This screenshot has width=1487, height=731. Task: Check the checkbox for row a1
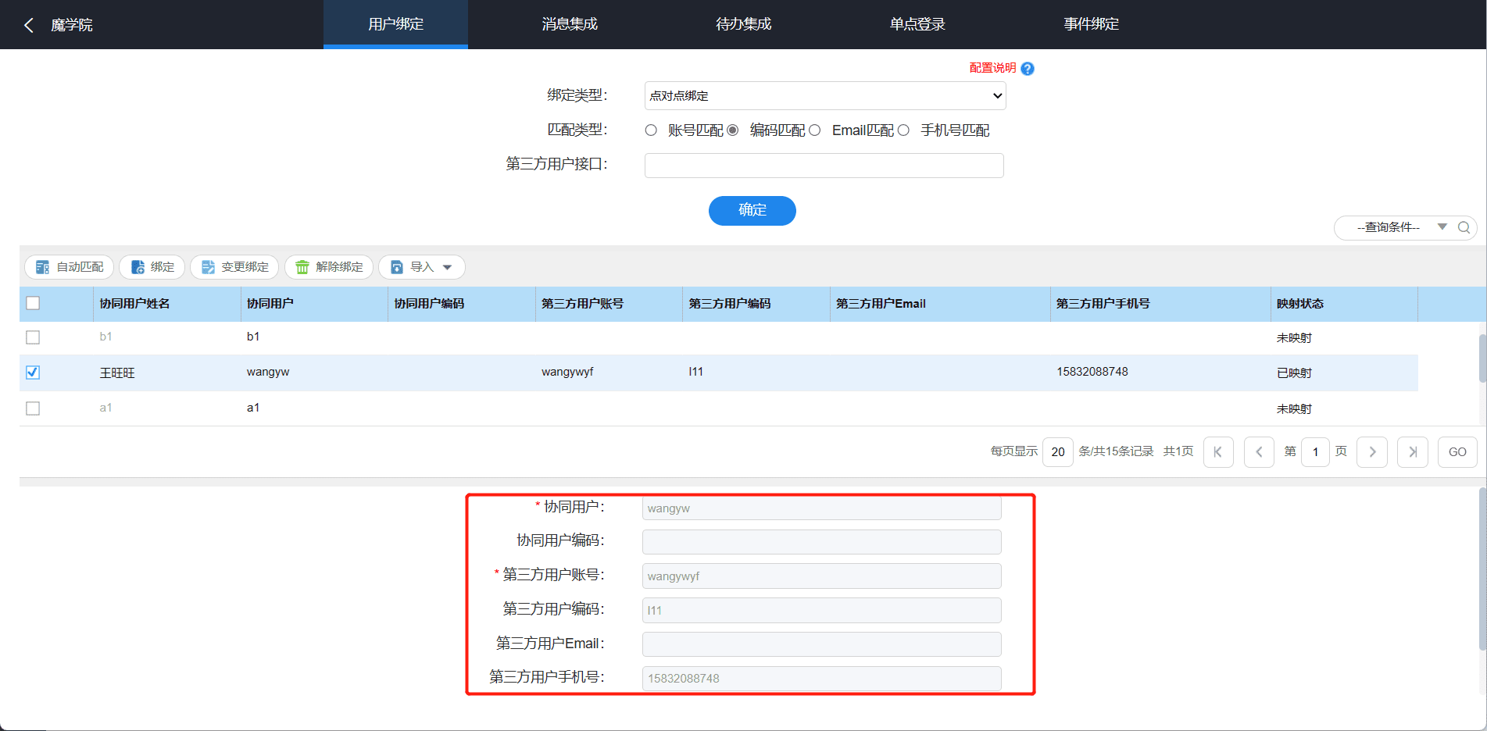click(x=33, y=408)
